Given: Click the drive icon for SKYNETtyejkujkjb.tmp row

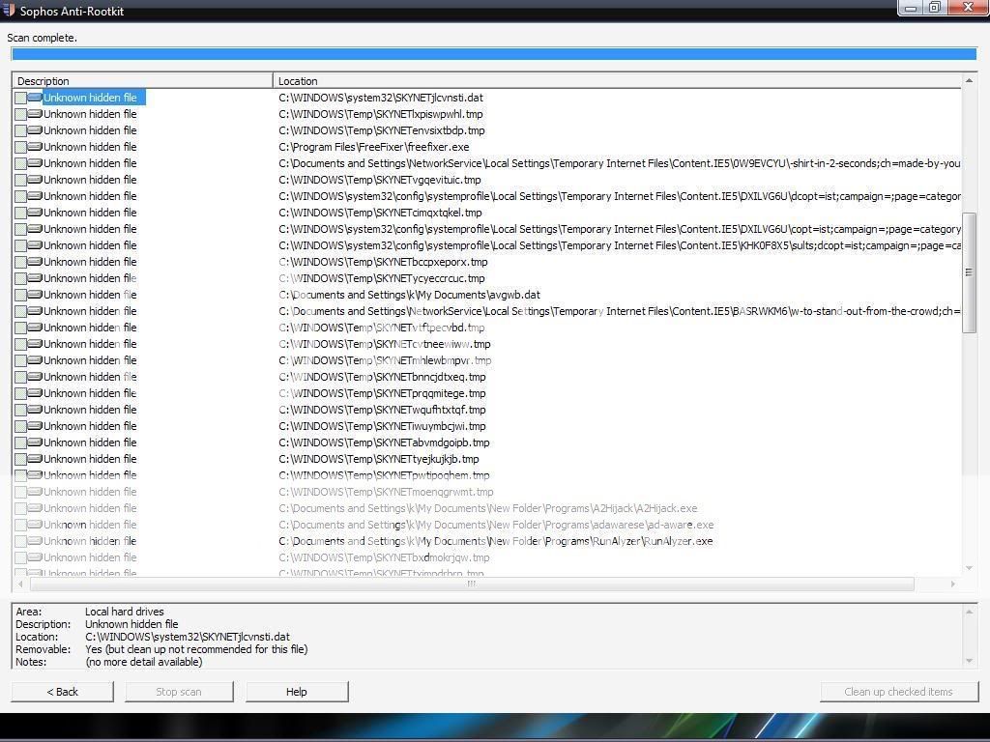Looking at the screenshot, I should coord(35,458).
